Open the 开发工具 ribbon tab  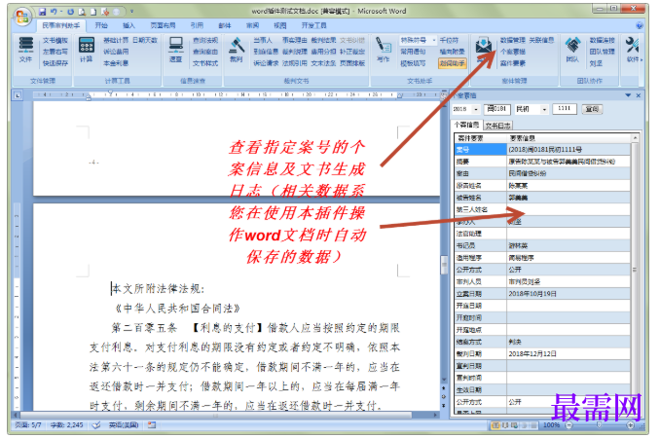(x=314, y=25)
